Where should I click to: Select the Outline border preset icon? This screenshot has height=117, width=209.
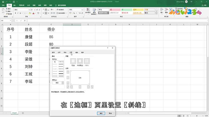click(80, 61)
